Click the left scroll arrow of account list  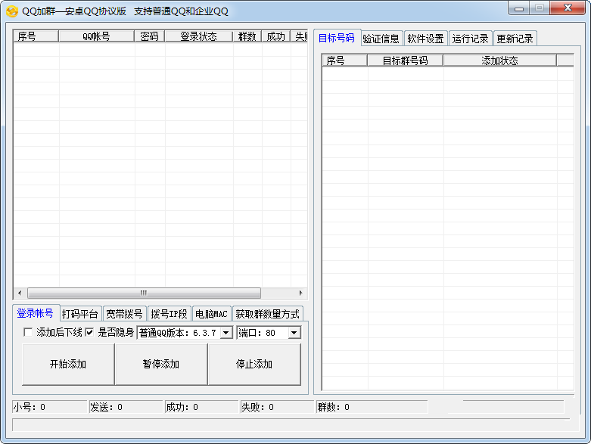20,293
